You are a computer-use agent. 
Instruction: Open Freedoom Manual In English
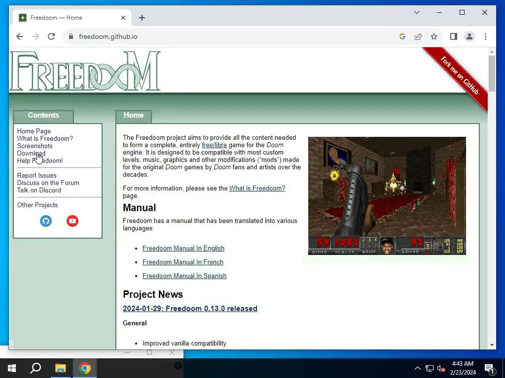(183, 249)
